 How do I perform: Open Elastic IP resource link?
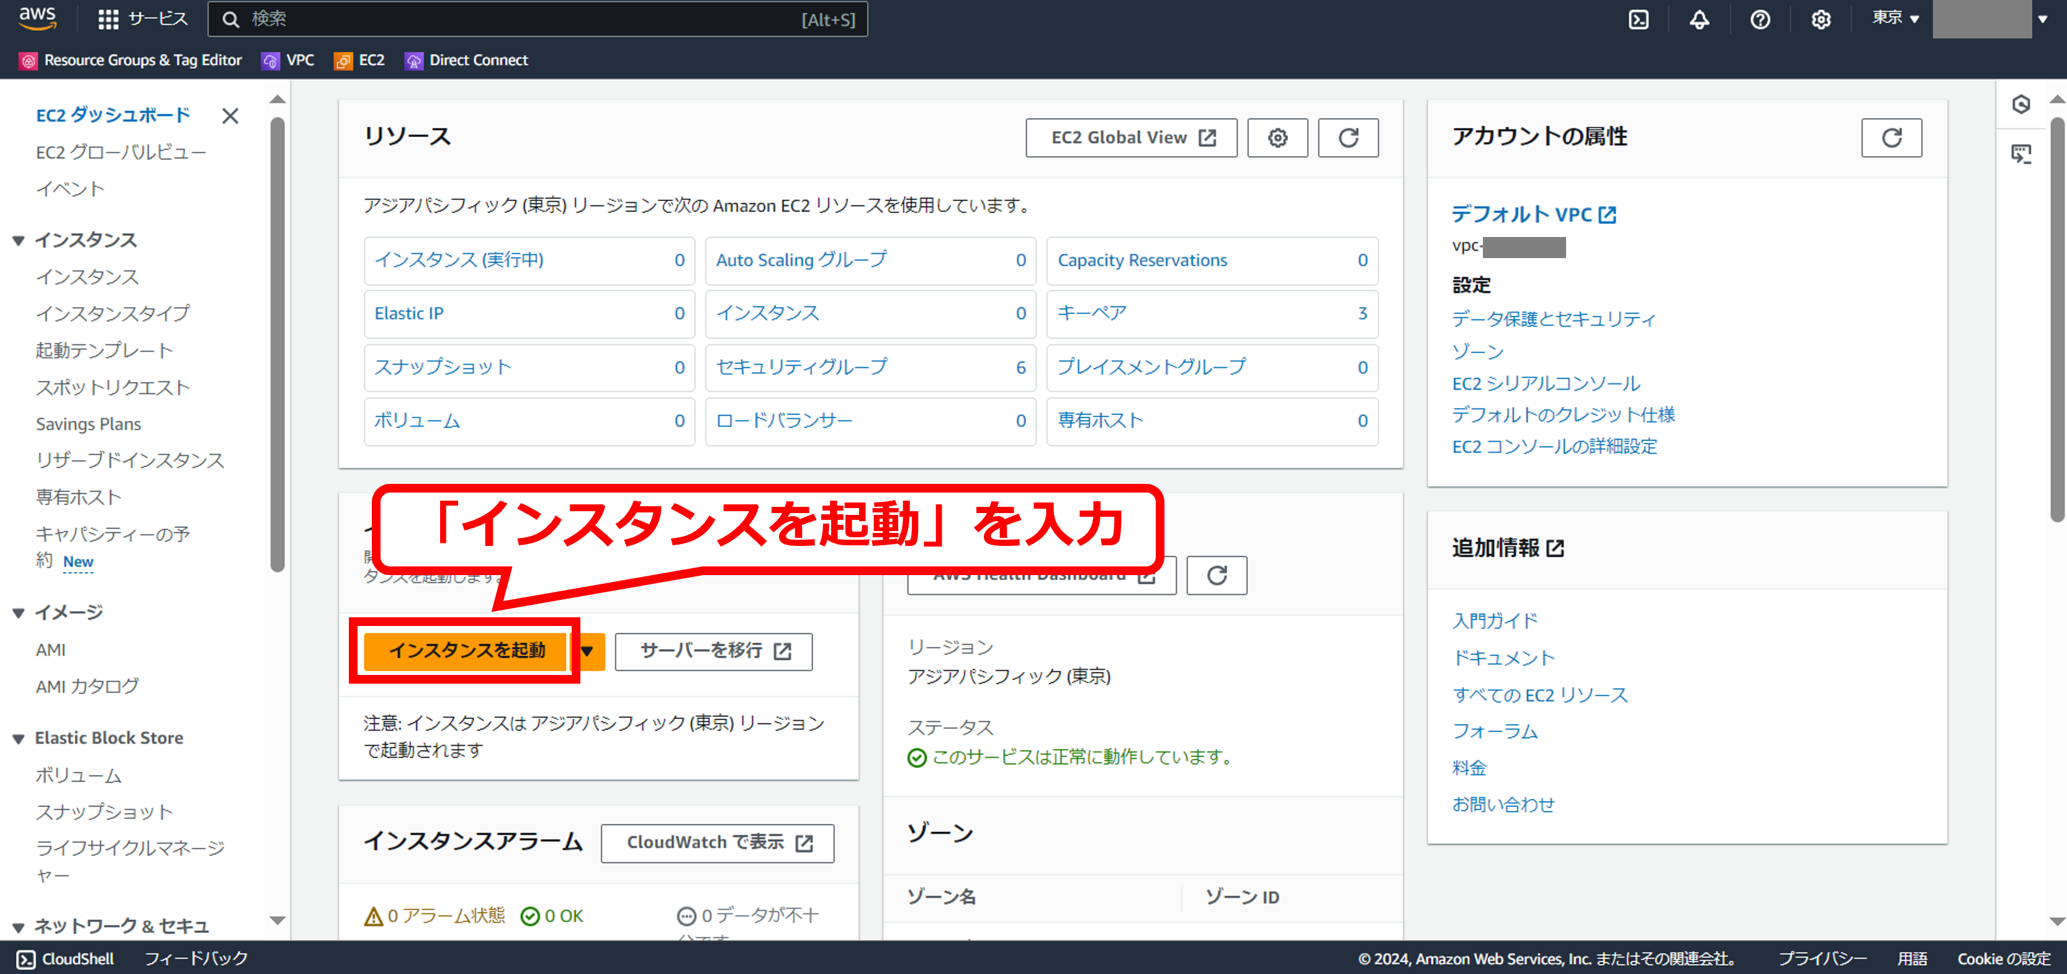[409, 313]
